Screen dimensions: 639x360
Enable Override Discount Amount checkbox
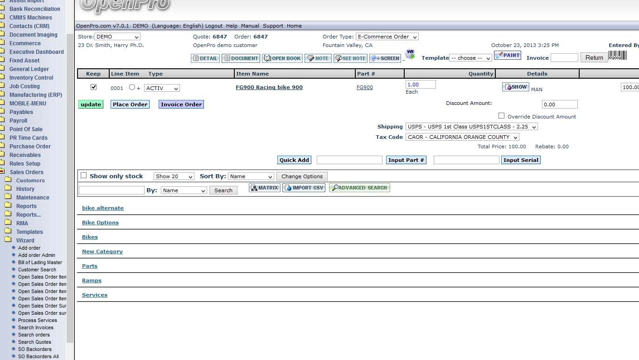point(501,116)
